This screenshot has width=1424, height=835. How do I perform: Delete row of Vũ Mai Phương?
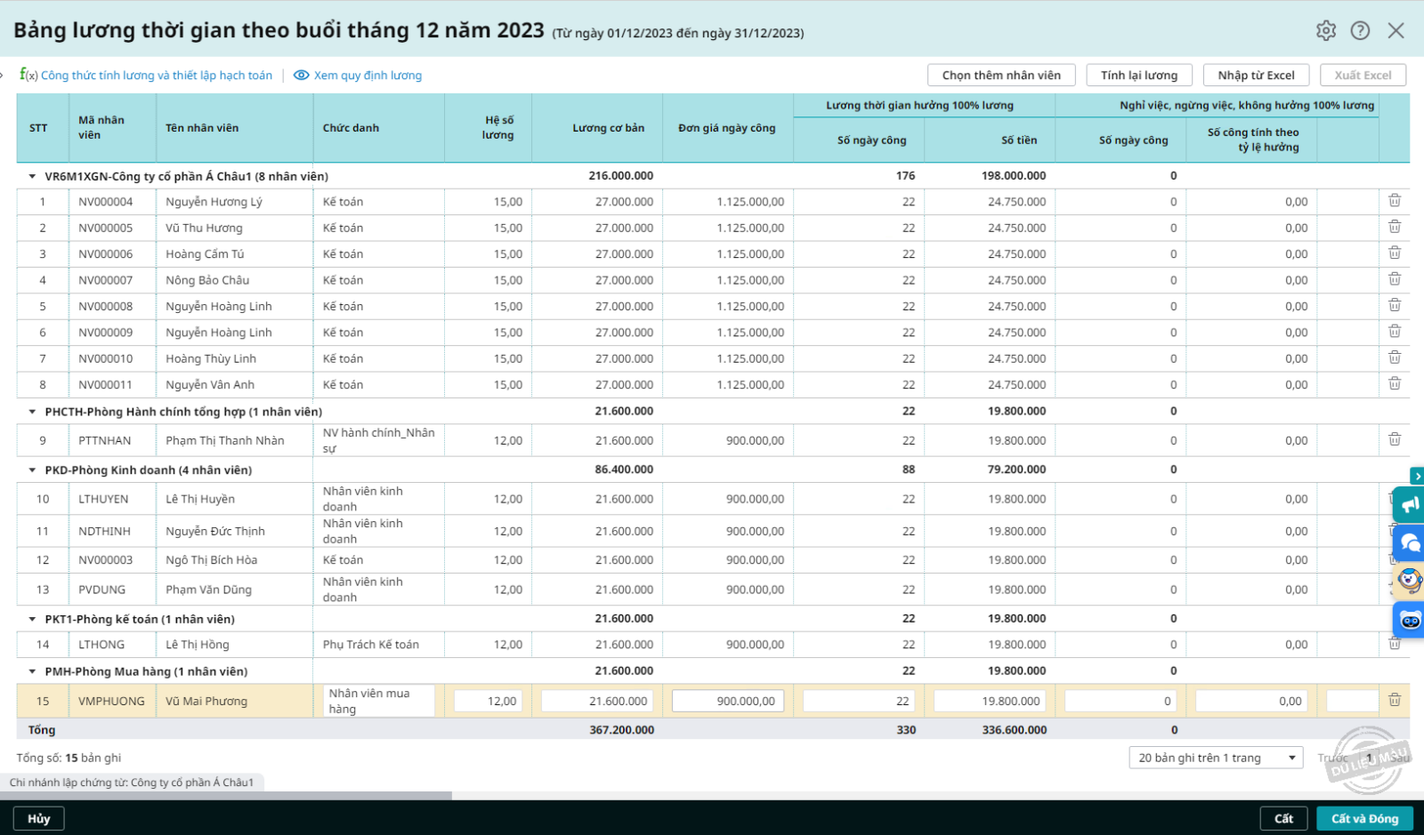pos(1395,700)
